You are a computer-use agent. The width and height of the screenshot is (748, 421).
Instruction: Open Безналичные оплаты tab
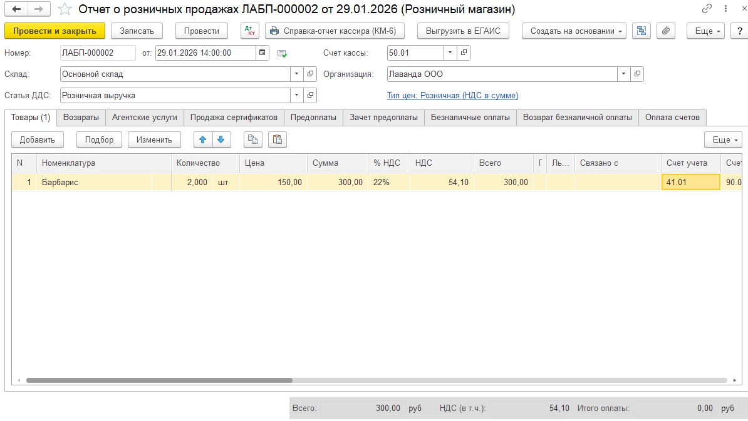point(470,118)
